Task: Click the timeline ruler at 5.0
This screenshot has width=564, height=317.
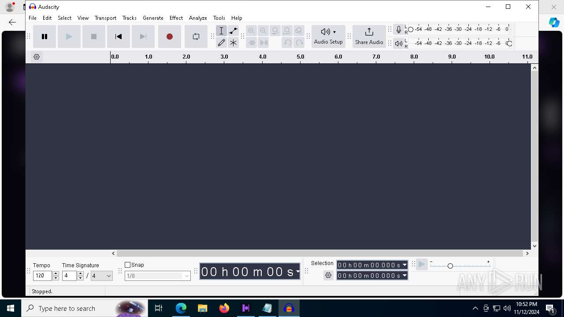Action: pyautogui.click(x=301, y=57)
